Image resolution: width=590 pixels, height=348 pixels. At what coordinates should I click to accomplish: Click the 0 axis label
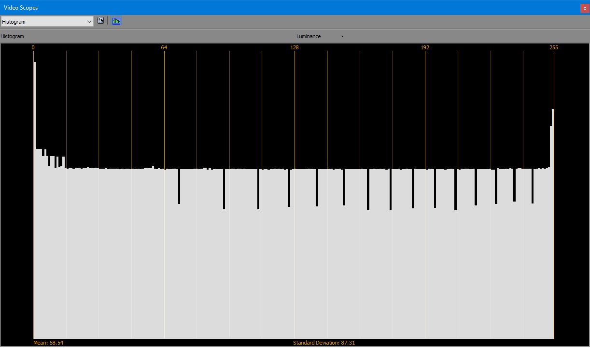point(33,47)
